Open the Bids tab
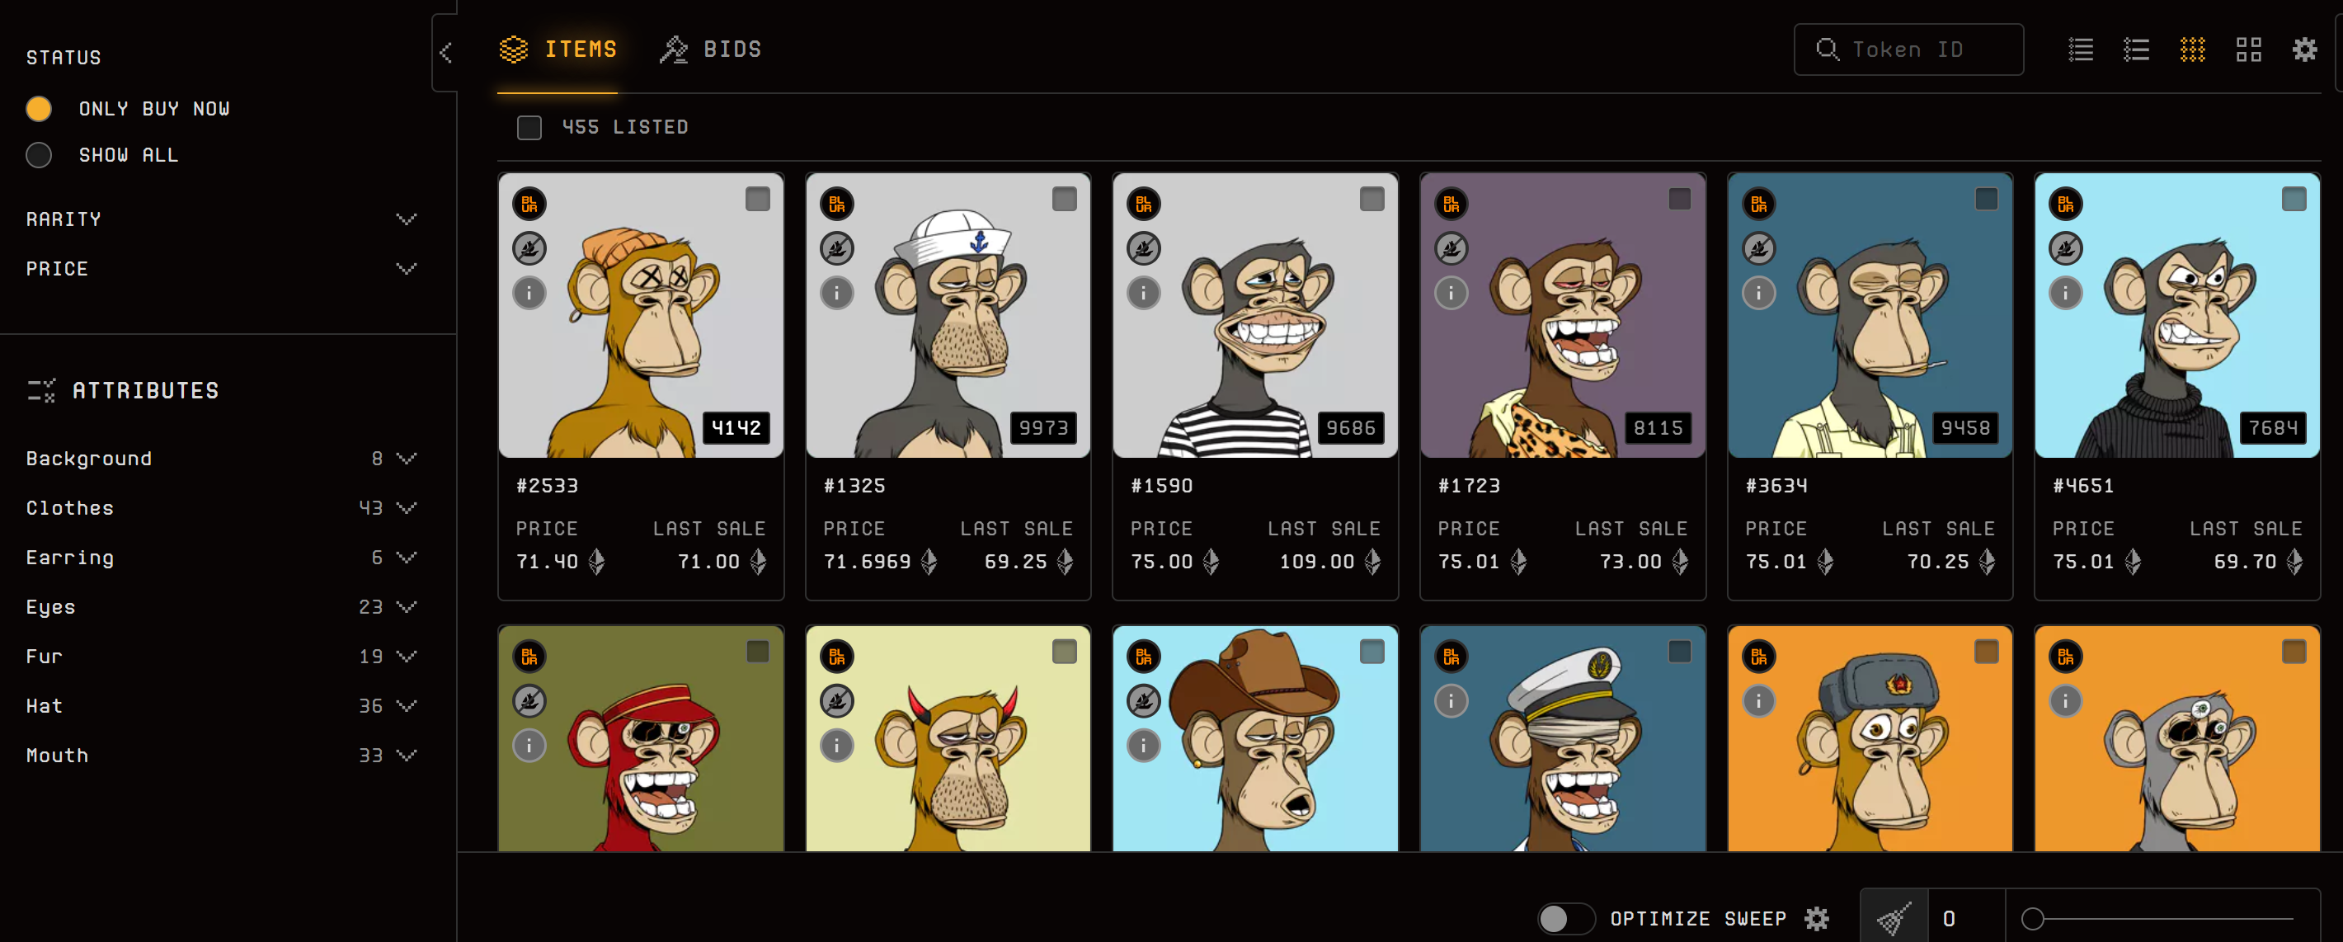The image size is (2343, 942). [x=711, y=49]
